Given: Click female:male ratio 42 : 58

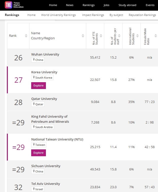Looking at the screenshot, I should 150,147.
